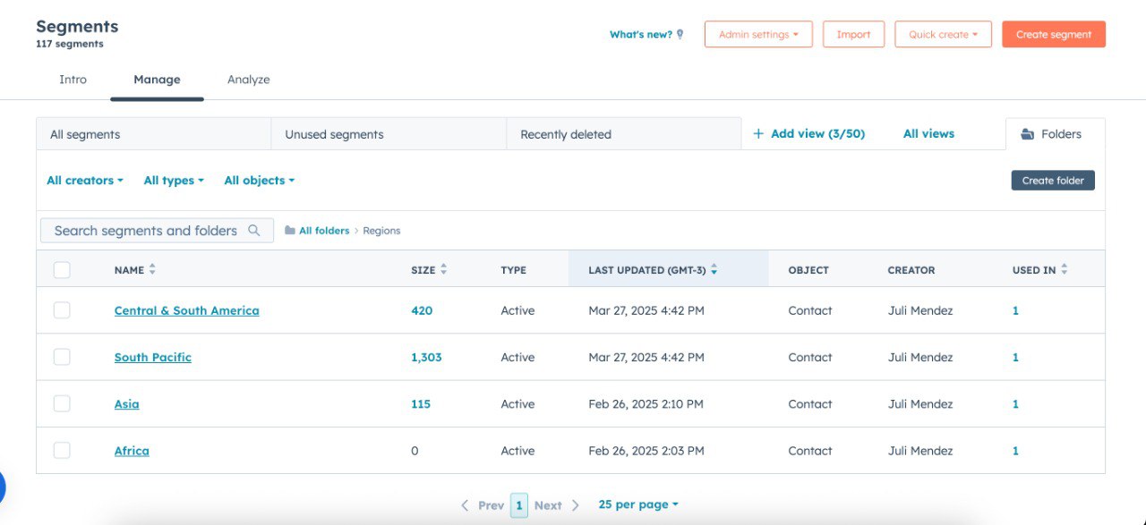The image size is (1146, 525).
Task: Switch to the Analyze tab
Action: (x=248, y=80)
